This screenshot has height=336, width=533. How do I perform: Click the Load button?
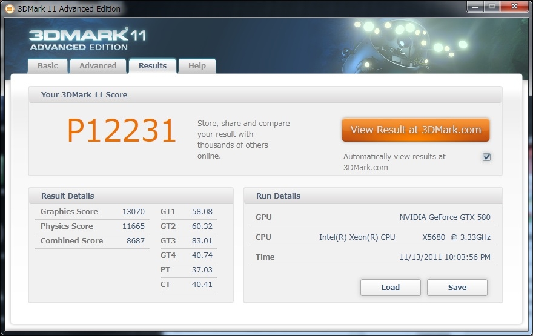391,288
